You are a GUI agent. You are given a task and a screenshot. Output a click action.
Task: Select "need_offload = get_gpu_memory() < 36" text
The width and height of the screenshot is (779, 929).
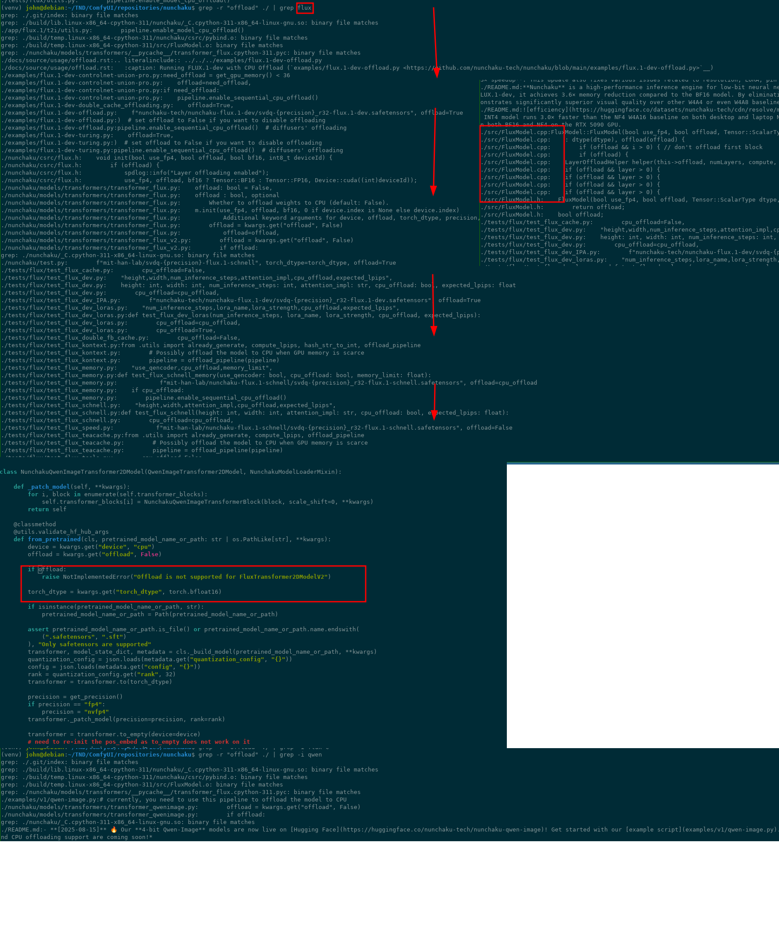[227, 75]
